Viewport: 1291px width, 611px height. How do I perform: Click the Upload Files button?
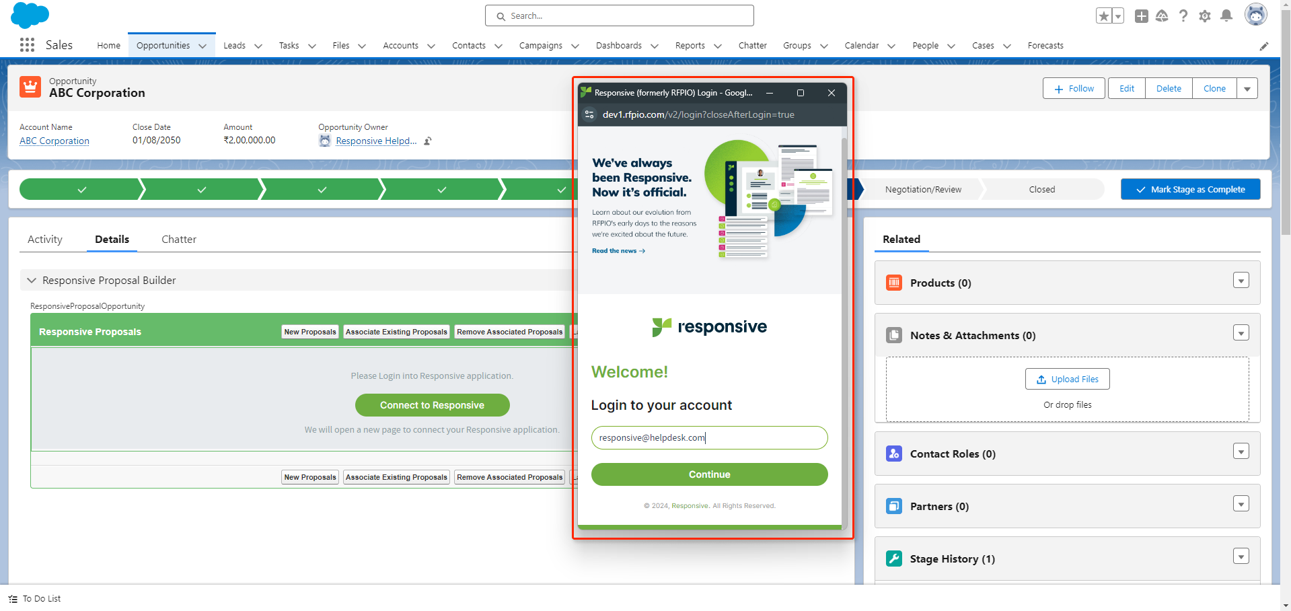coord(1067,380)
